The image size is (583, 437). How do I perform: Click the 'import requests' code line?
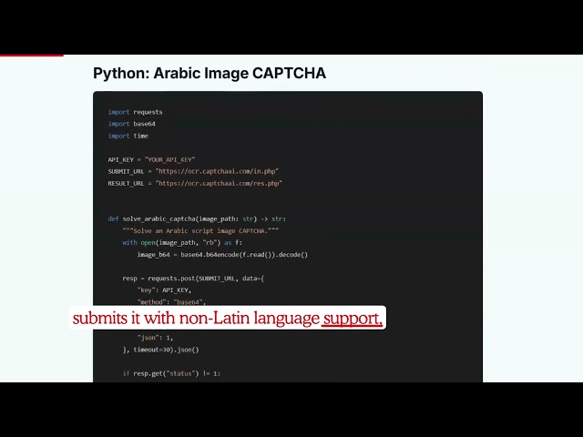[x=135, y=112]
